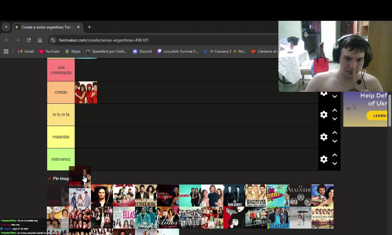
Task: Select the Simona series thumbnail
Action: pyautogui.click(x=124, y=196)
